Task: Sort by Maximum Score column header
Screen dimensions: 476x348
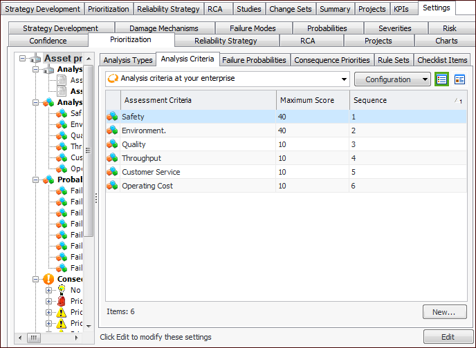Action: [313, 100]
